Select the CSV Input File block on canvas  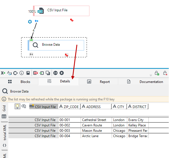[61, 11]
